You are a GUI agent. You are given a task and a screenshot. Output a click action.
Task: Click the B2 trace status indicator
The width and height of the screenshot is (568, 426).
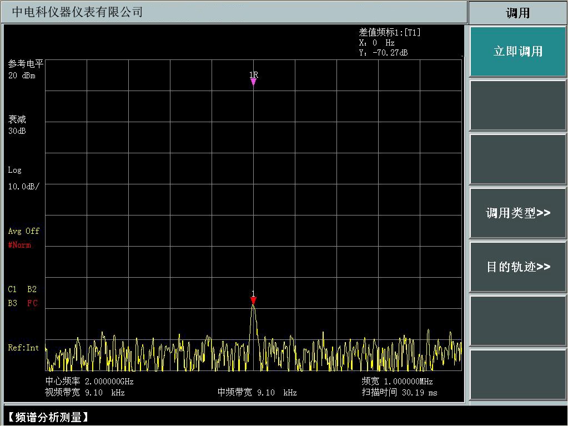pos(32,289)
